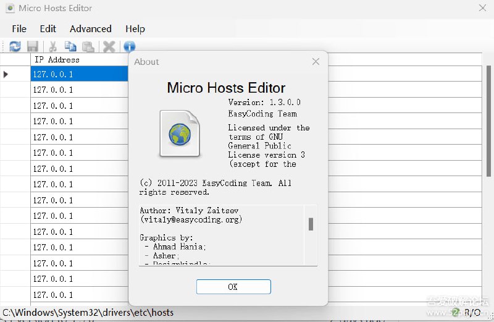Click the Refresh toolbar icon
This screenshot has width=494, height=322.
point(15,46)
